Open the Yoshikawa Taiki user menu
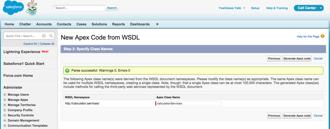This screenshot has width=330, height=129. (x=232, y=8)
